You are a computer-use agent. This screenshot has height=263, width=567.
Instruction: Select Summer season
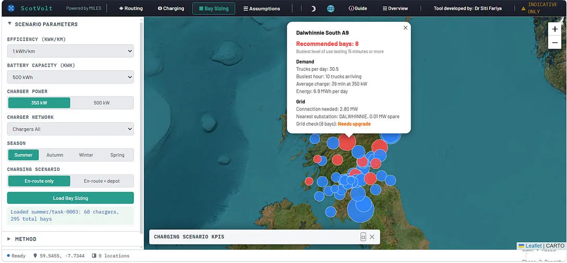[23, 155]
